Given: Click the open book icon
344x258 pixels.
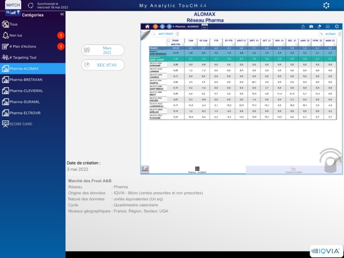Looking at the screenshot, I should (328, 27).
